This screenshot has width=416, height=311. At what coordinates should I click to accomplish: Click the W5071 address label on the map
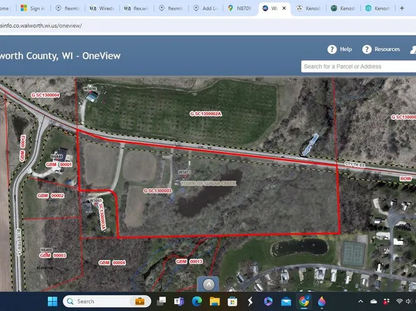pos(184,172)
